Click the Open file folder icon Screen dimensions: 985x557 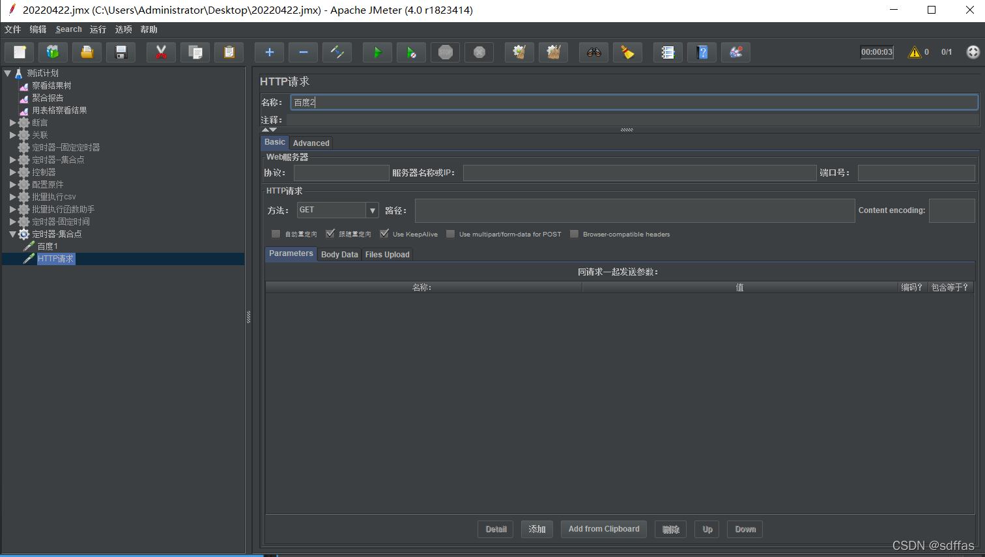(87, 52)
